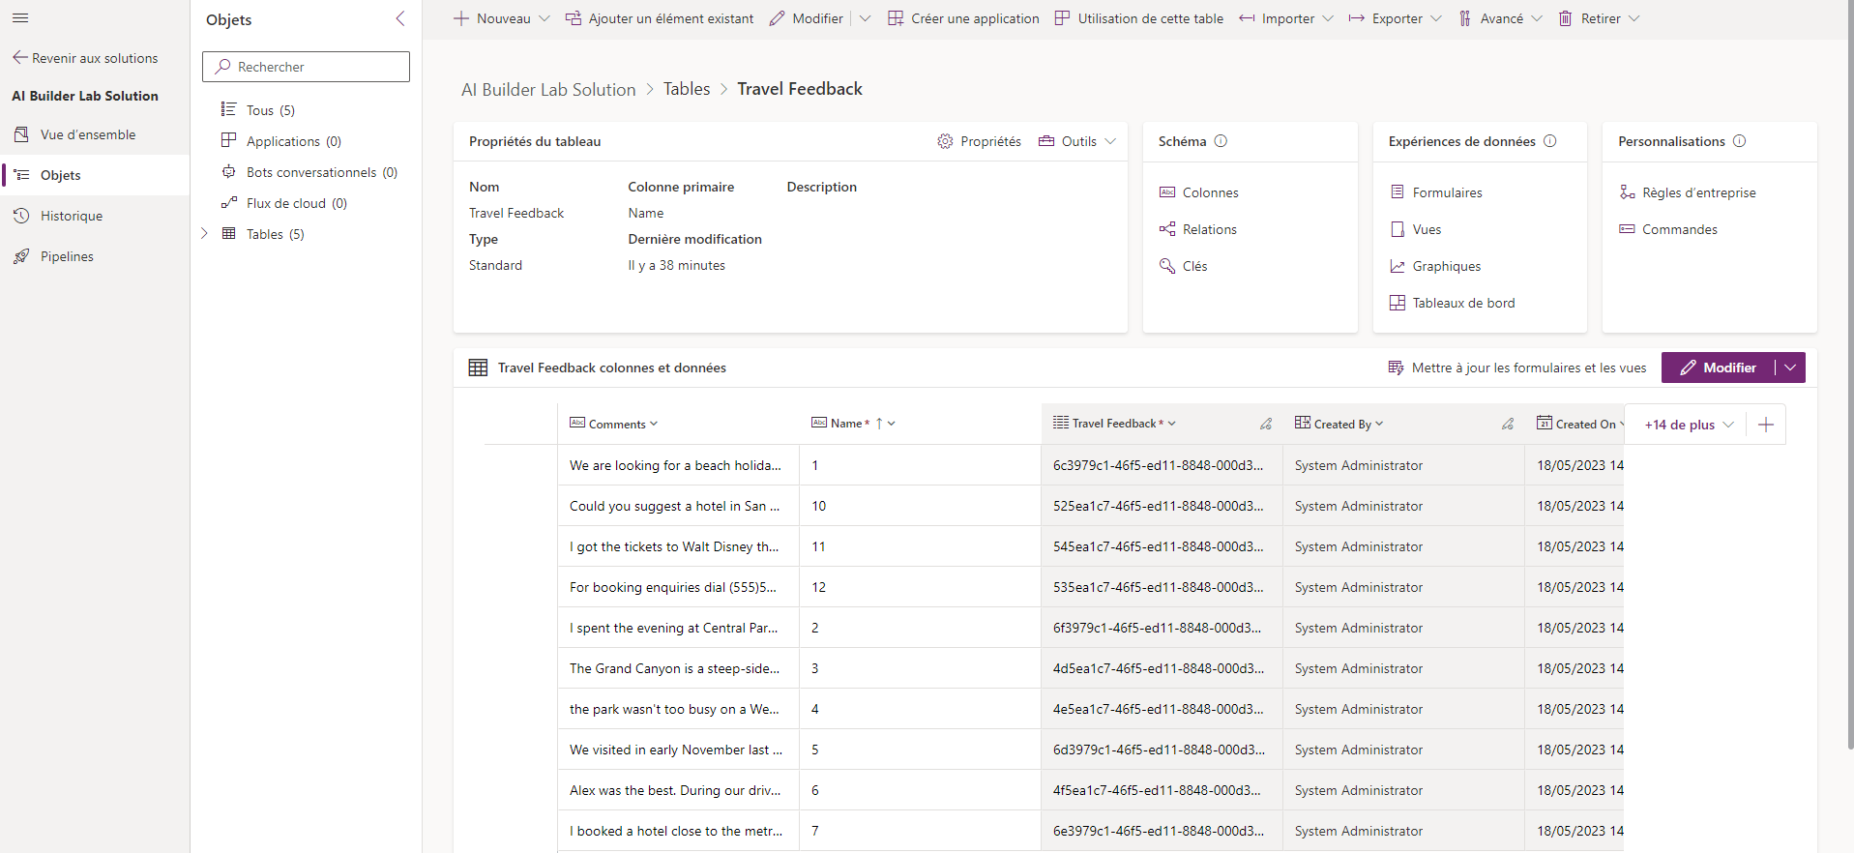Open the Colonnes link in Schéma

(x=1210, y=192)
